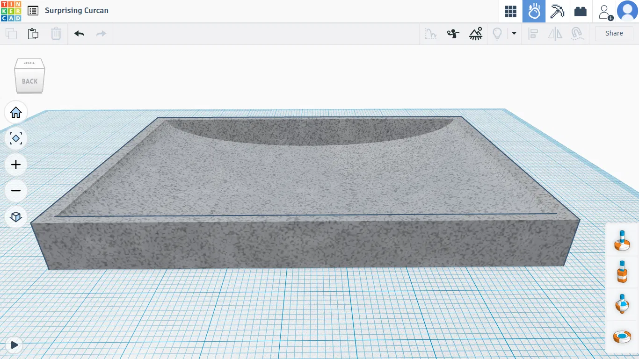The image size is (639, 359).
Task: Click the Tinkercad logo
Action: [11, 11]
